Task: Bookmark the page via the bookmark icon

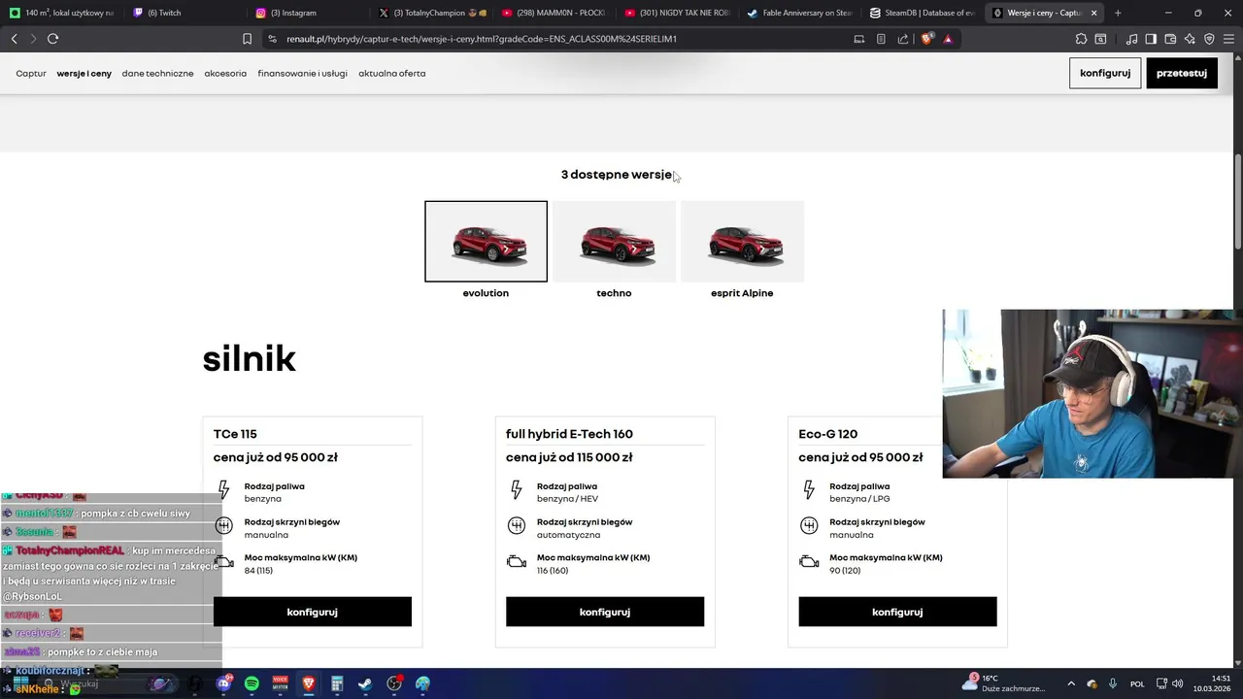Action: click(x=247, y=39)
